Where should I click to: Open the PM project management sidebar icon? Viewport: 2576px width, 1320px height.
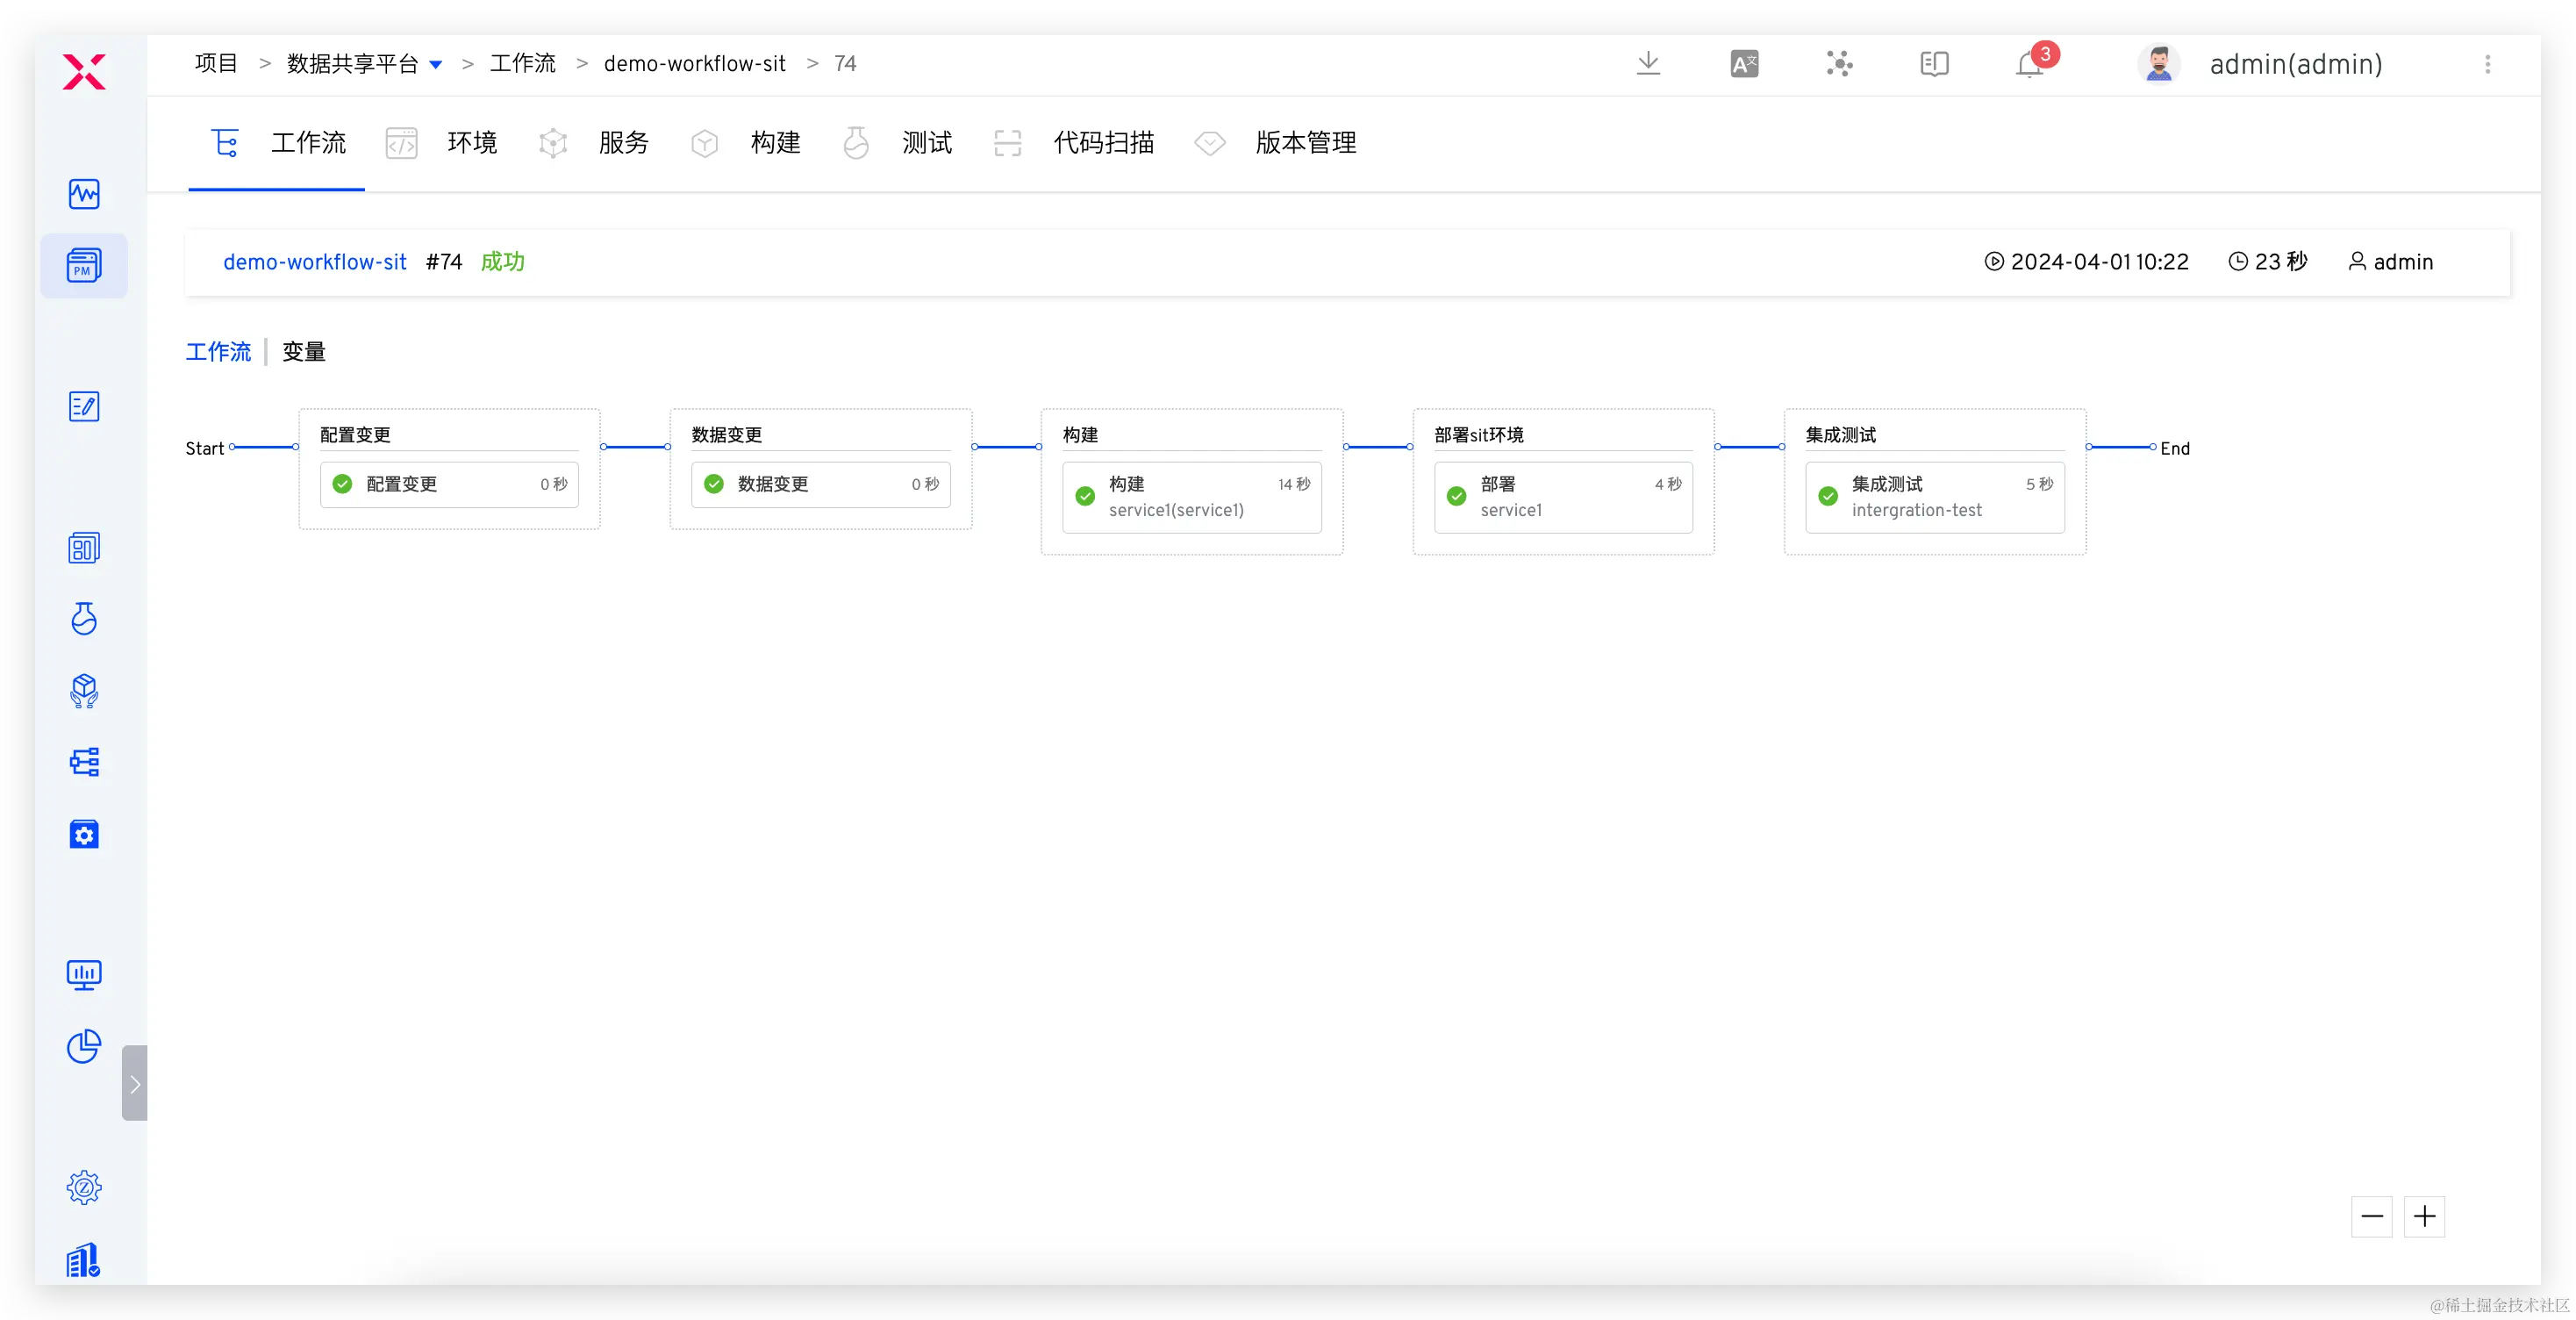(84, 266)
